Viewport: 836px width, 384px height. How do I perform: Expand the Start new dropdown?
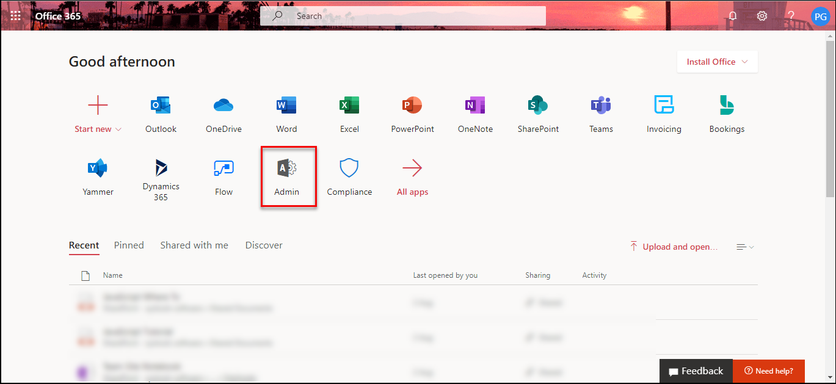coord(98,129)
